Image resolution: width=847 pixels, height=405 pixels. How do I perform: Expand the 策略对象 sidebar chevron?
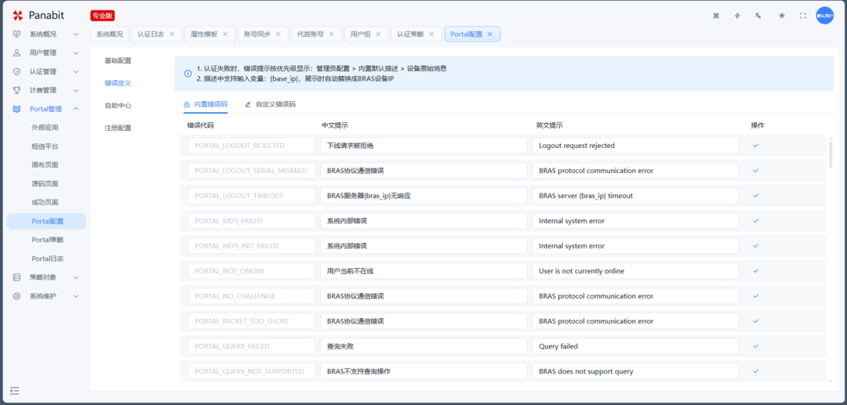click(75, 277)
